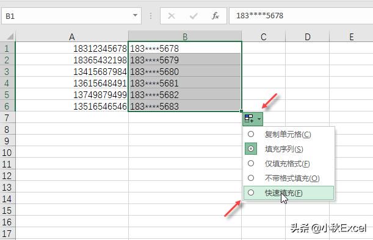Click the formula bar showing 183****5678
The image size is (373, 240).
301,16
